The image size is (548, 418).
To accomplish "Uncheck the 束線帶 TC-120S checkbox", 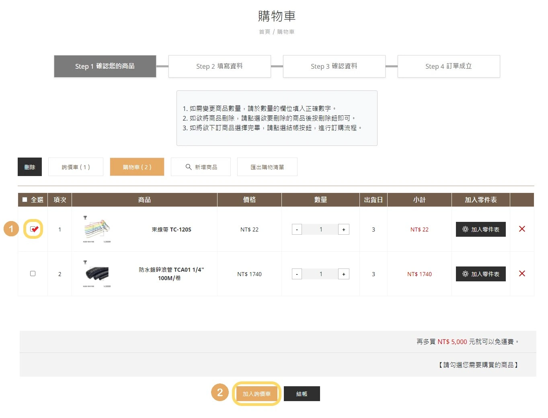I will [x=33, y=229].
